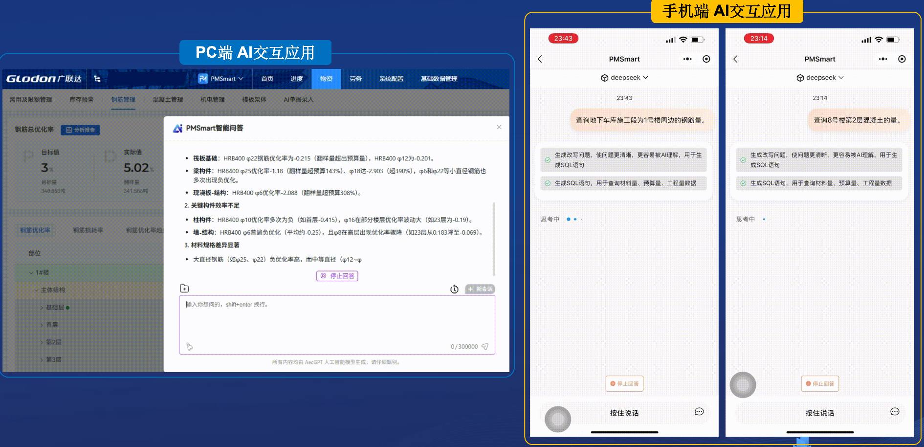Click the chat dialog vertical scrollbar
Screen dimensions: 924x447
pos(494,239)
